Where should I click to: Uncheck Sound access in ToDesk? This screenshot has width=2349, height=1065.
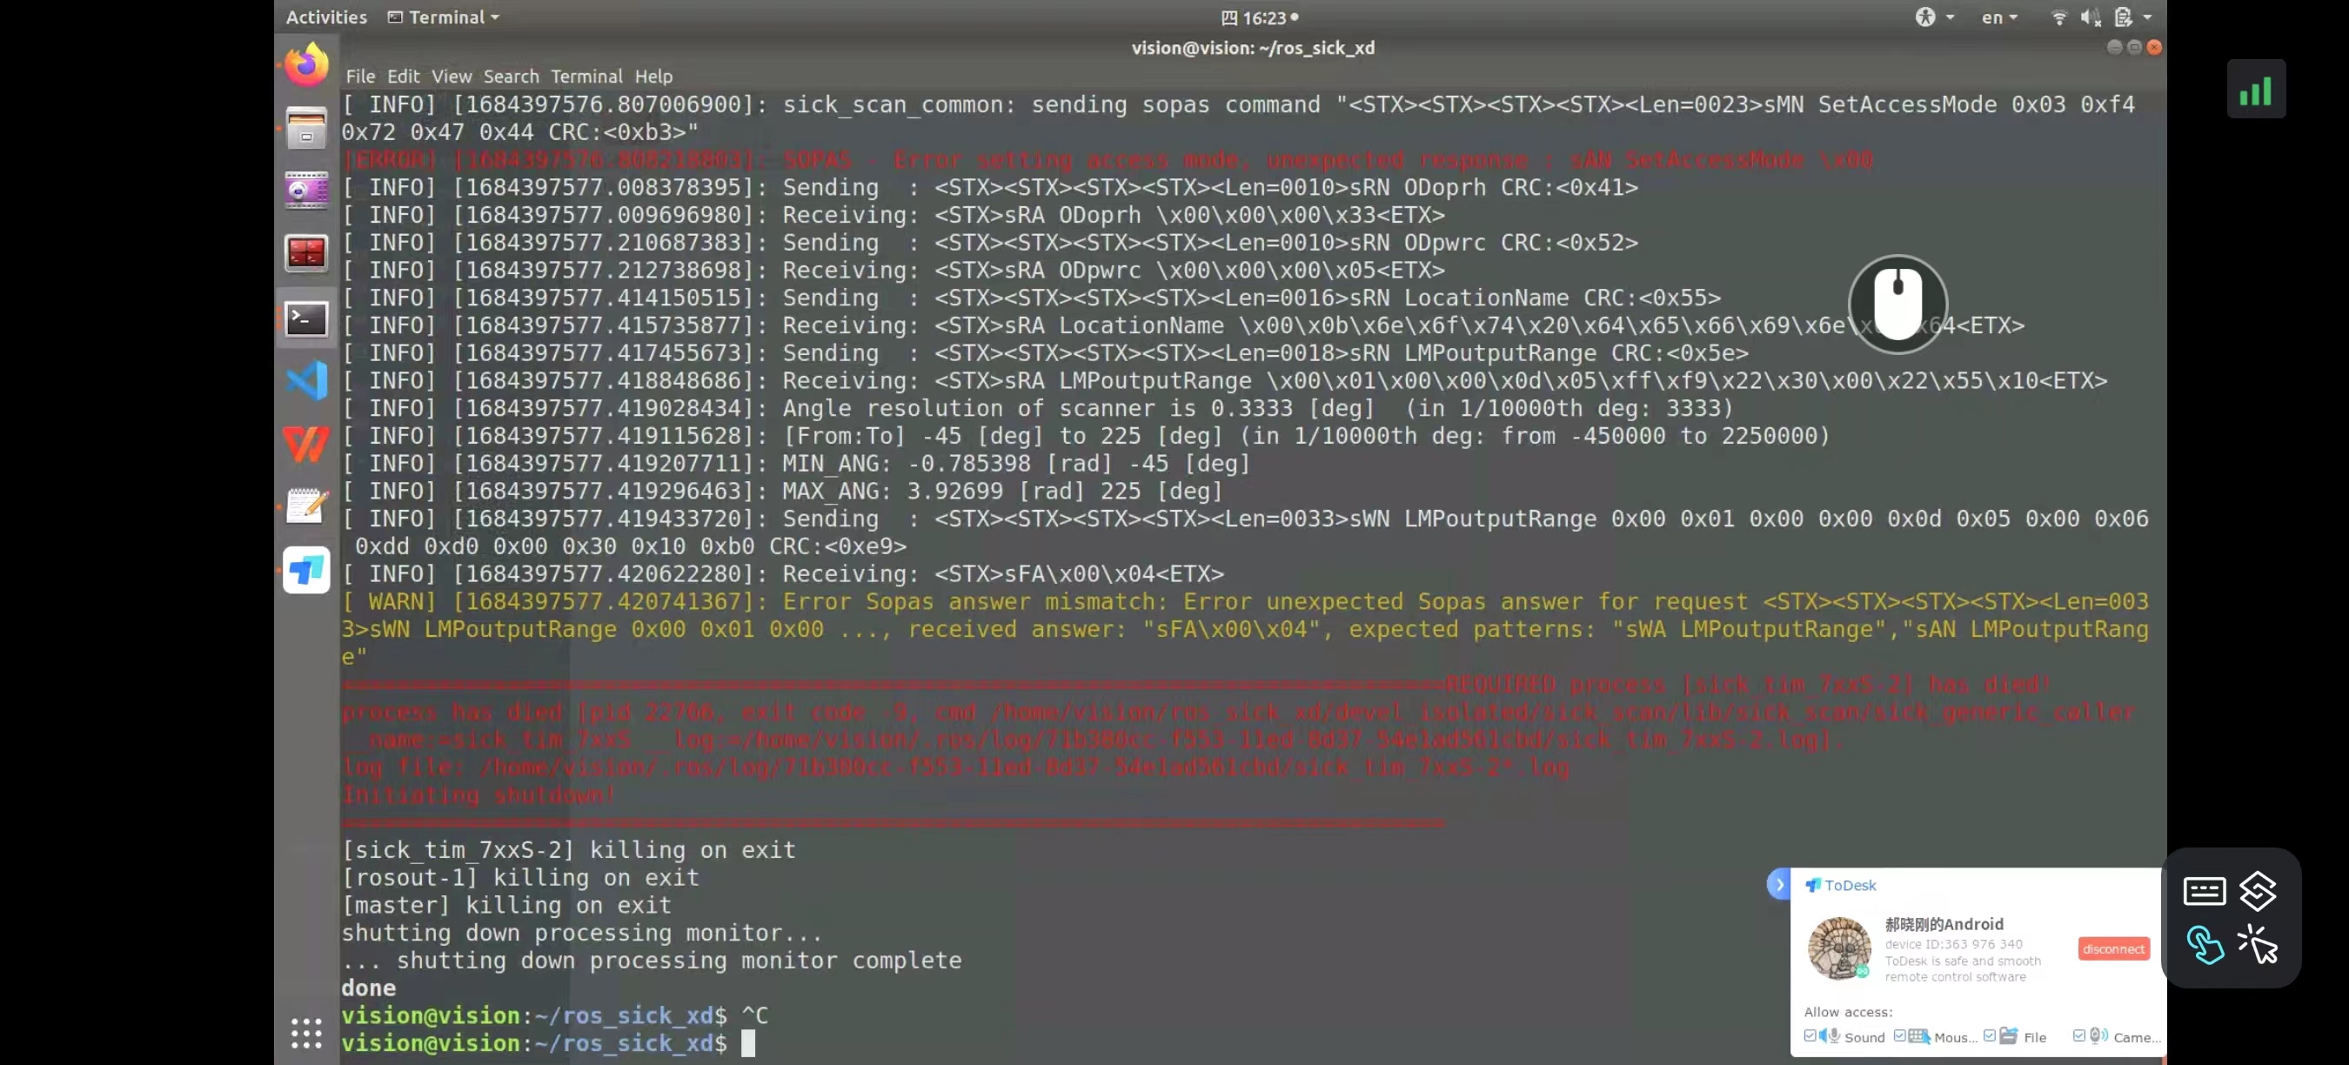1810,1037
